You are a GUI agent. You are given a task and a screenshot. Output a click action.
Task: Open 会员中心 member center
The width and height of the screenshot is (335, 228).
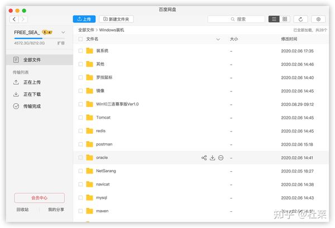pos(39,198)
